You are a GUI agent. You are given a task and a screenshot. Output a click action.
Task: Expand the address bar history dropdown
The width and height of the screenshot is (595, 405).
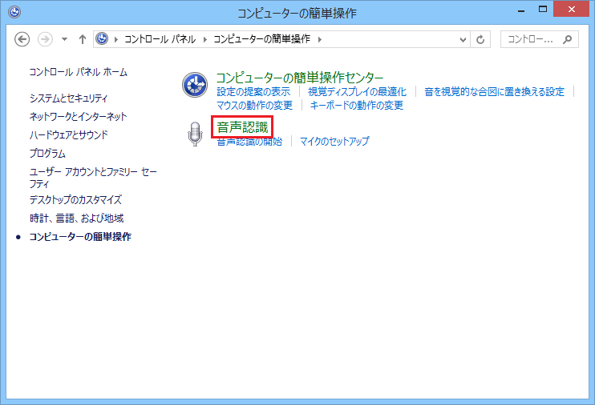[x=463, y=39]
